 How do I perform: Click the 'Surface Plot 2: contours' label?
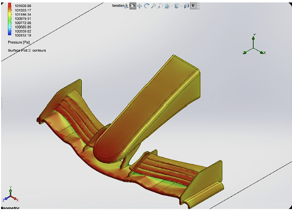click(x=27, y=51)
